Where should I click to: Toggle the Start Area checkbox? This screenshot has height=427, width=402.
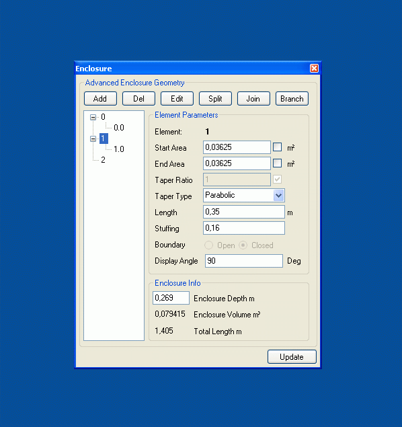277,147
